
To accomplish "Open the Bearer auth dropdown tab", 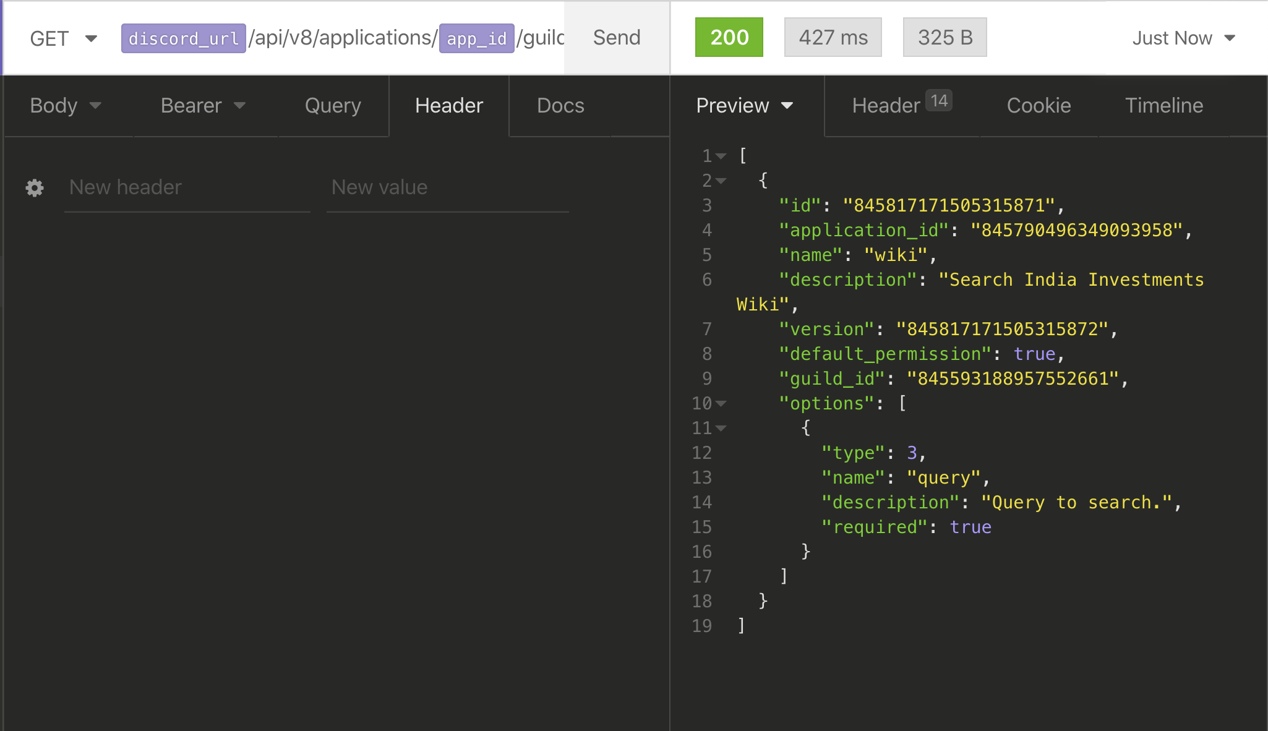I will pyautogui.click(x=203, y=106).
